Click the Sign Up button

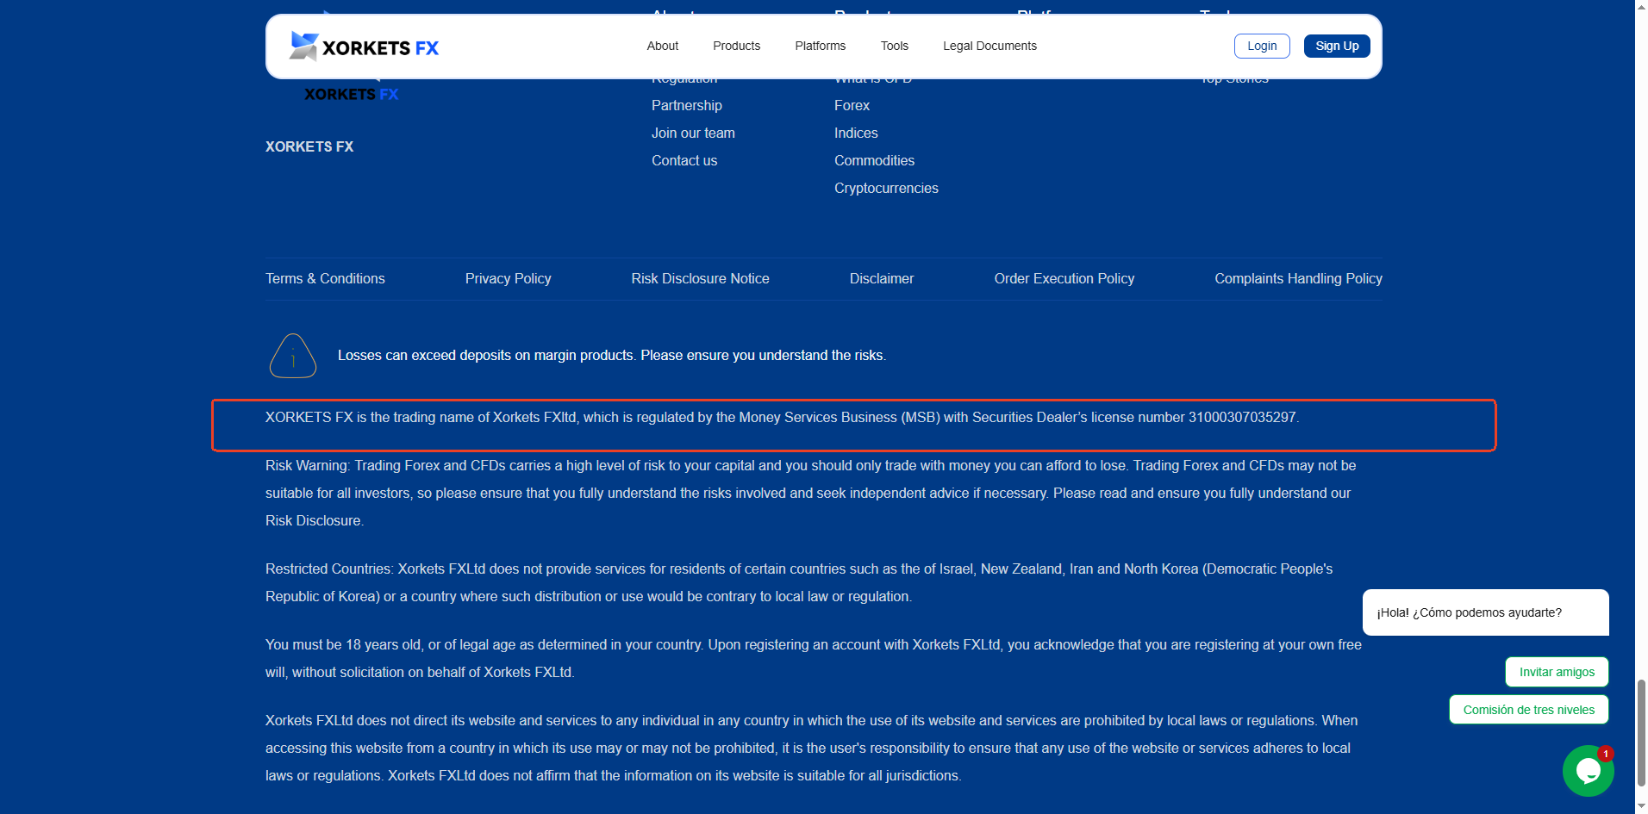(1337, 46)
